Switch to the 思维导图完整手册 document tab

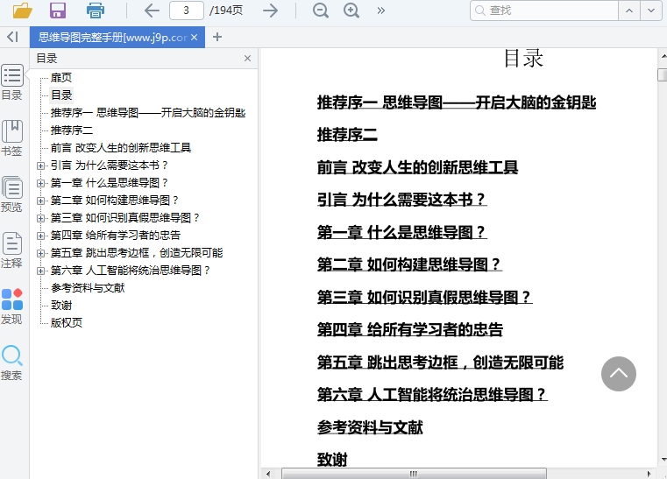113,38
